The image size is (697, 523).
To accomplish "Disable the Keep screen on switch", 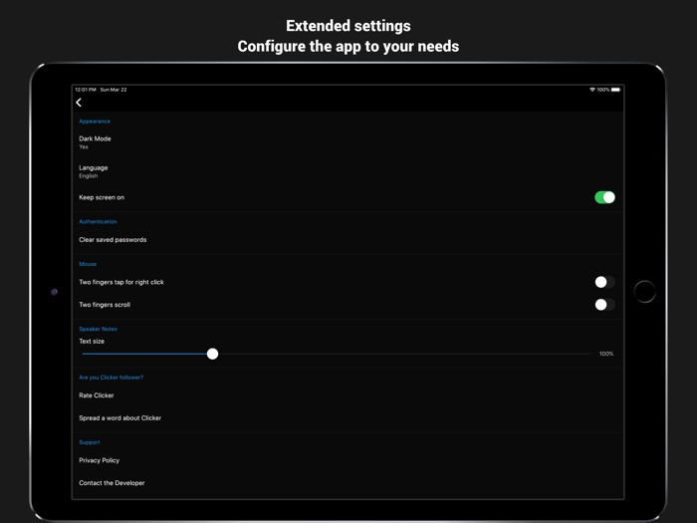I will 604,197.
